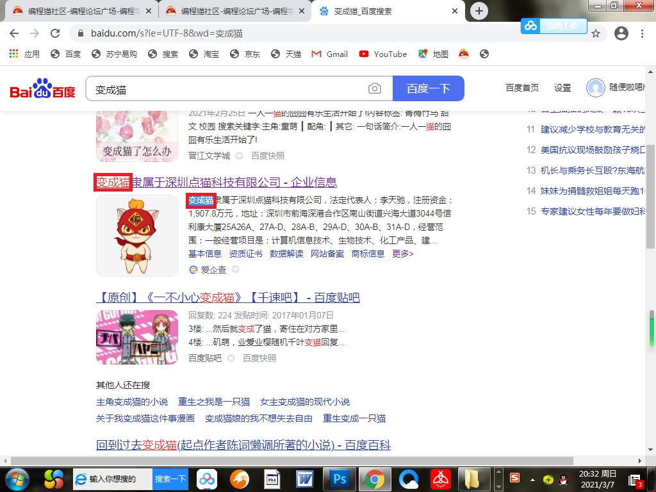
Task: Open the Gmail bookmark
Action: tap(330, 54)
